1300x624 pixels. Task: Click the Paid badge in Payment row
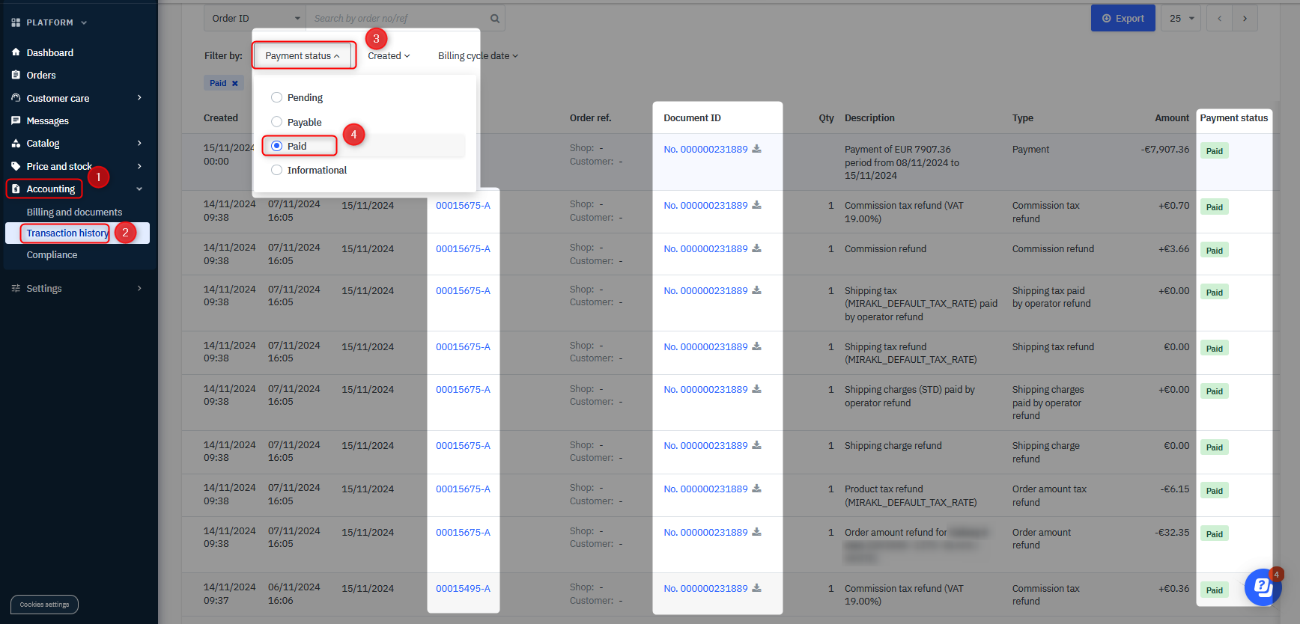click(x=1214, y=150)
